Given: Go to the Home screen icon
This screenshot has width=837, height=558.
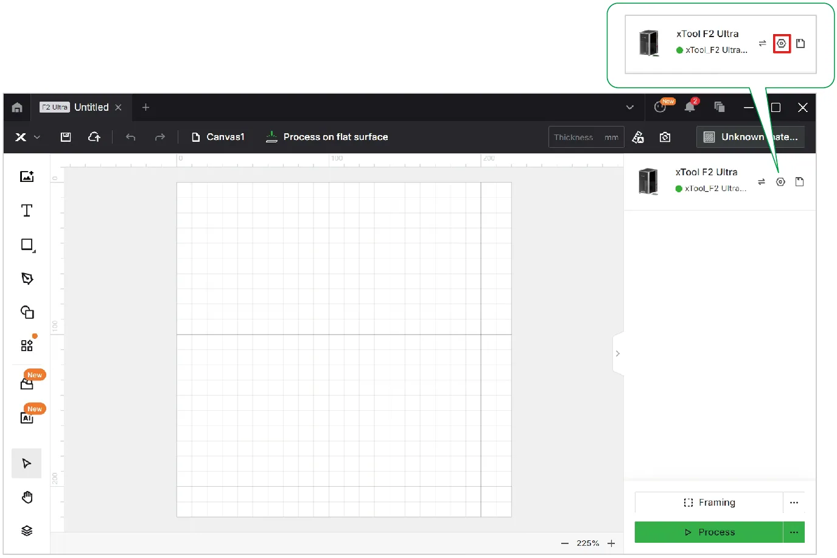Looking at the screenshot, I should coord(17,108).
